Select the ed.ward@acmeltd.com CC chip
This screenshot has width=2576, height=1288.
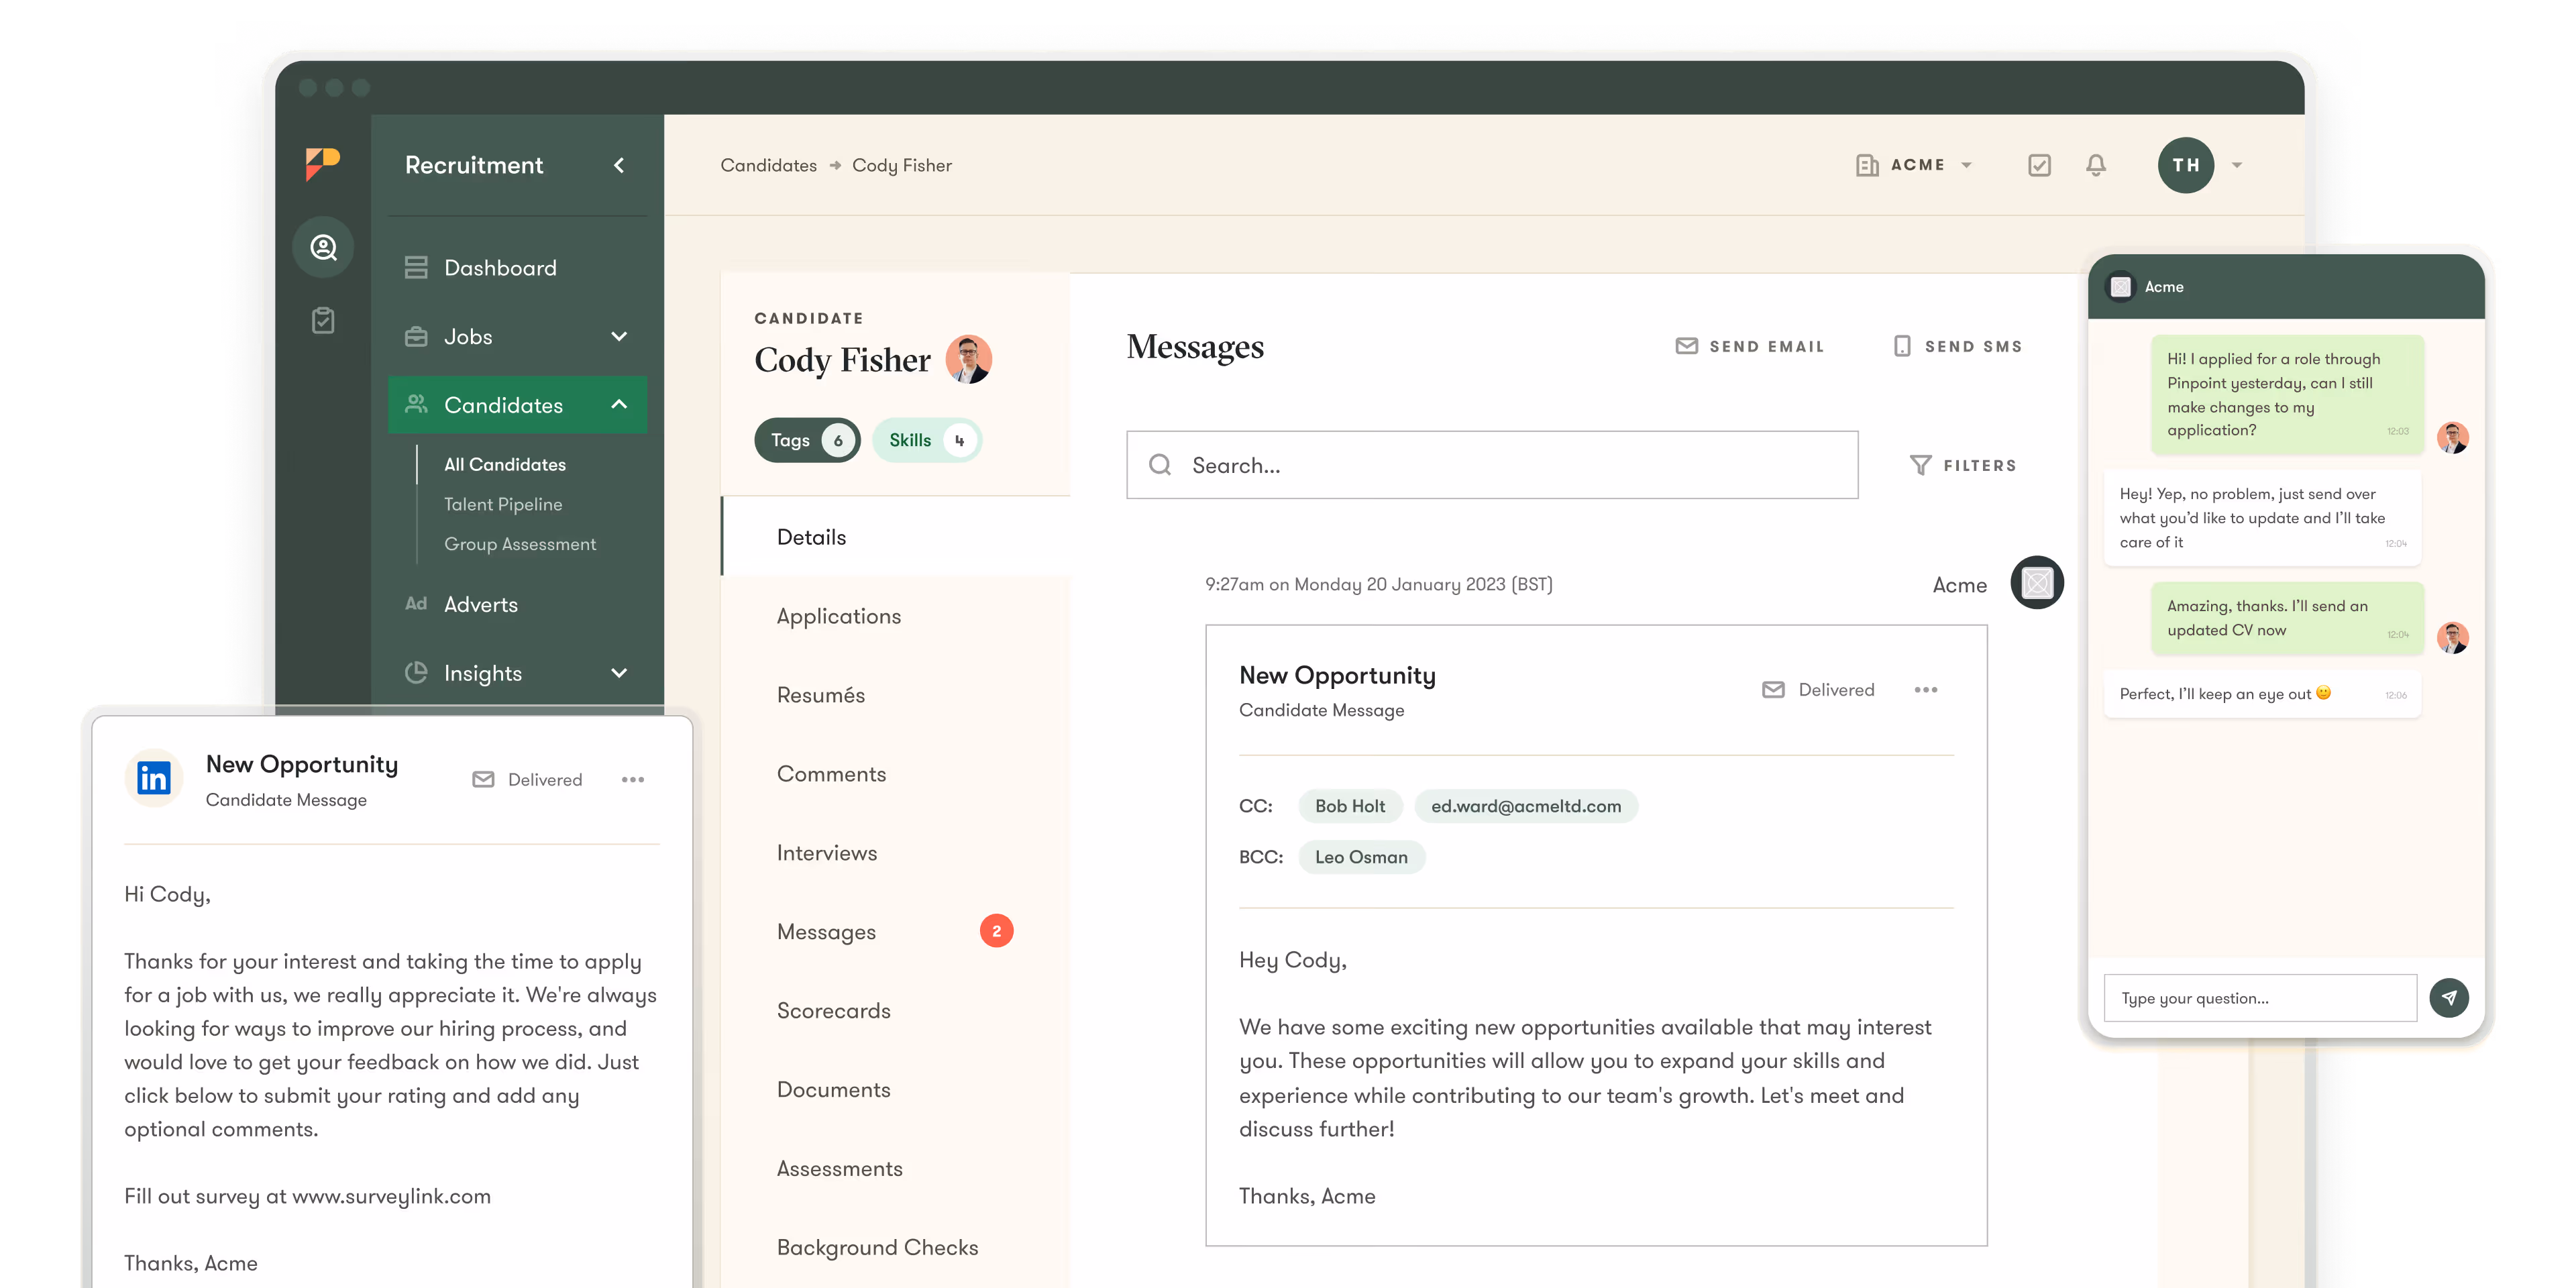click(x=1526, y=806)
